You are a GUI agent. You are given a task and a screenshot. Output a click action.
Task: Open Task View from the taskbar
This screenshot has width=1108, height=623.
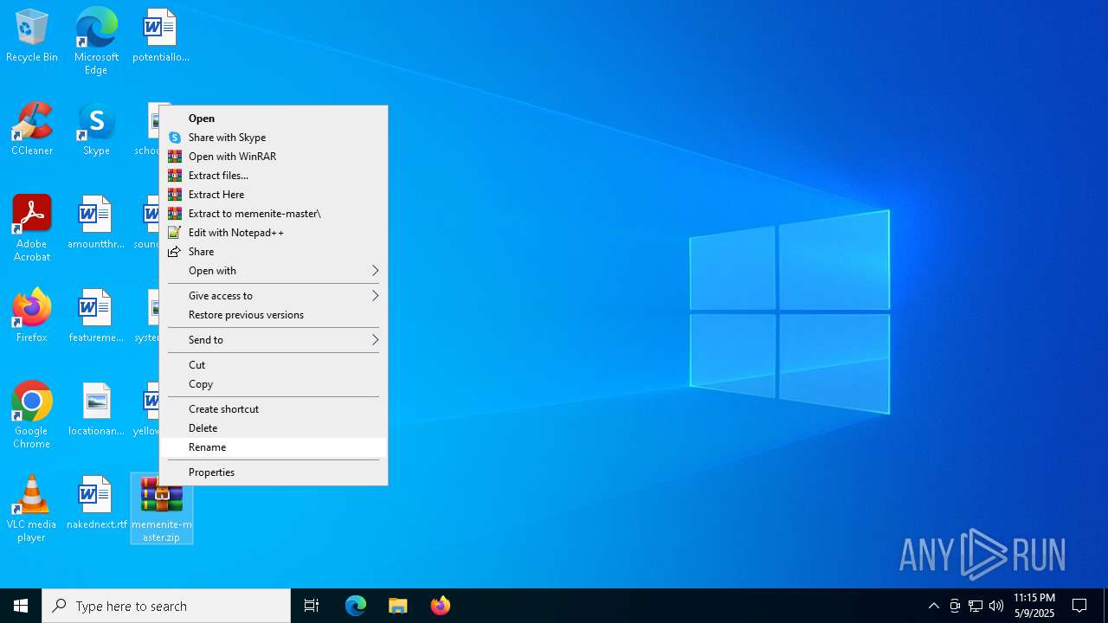(x=312, y=606)
